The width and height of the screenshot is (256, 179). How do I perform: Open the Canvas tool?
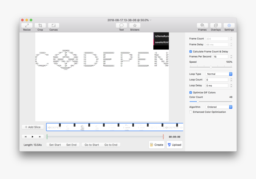coord(54,26)
